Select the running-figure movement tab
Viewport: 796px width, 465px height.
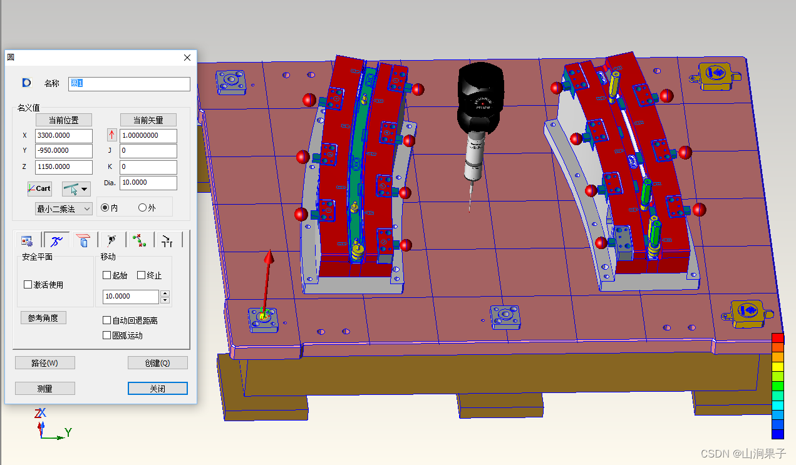coord(56,240)
